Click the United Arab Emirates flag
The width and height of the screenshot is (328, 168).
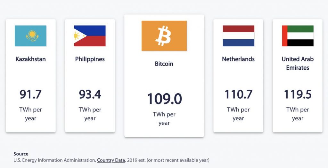point(298,36)
